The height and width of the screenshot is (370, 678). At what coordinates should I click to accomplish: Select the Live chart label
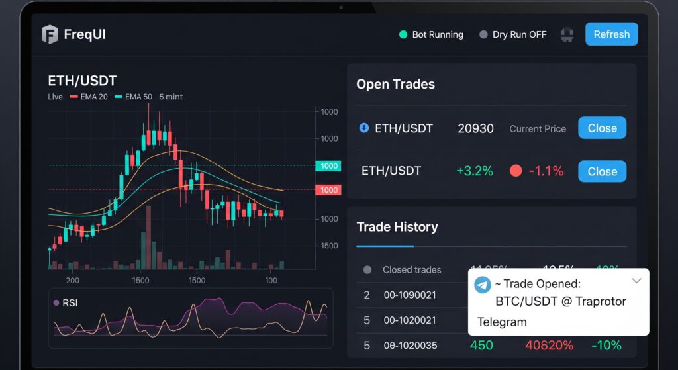click(56, 97)
